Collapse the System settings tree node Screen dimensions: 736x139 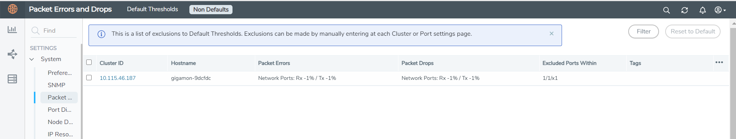(32, 59)
